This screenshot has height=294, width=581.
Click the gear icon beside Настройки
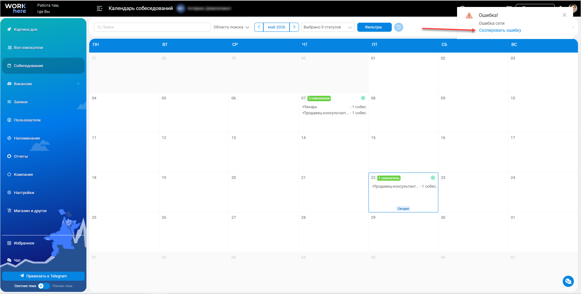tap(9, 192)
